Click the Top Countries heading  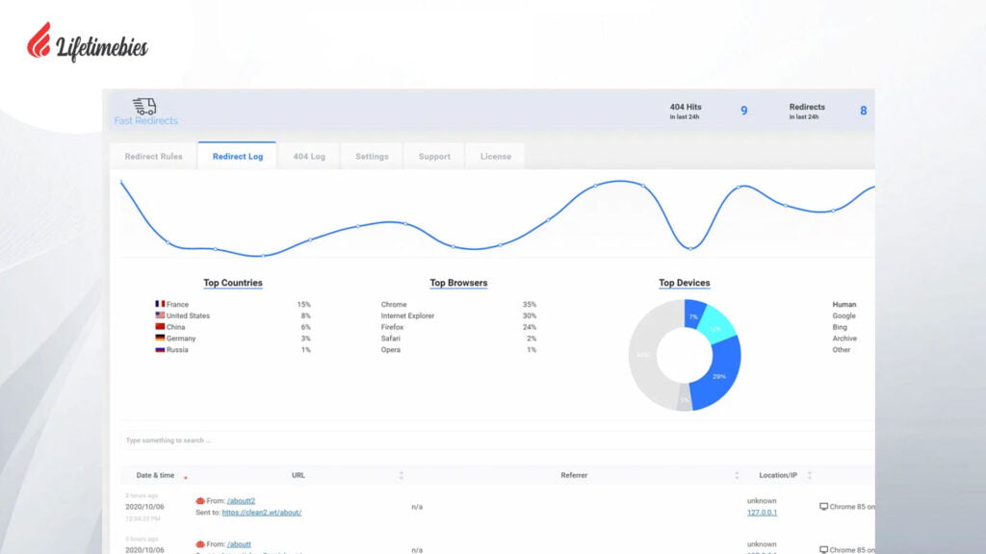coord(233,283)
